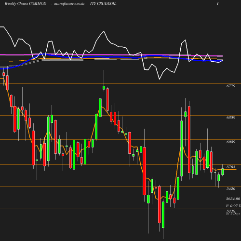This screenshot has width=241, height=241.
Task: Click the 5119 price level label
Action: pos(231,211)
